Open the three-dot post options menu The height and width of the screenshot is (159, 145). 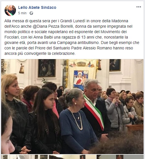click(139, 7)
